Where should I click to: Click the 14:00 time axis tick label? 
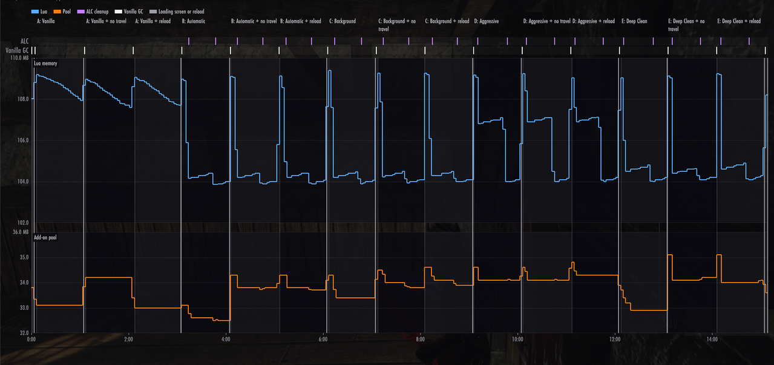712,340
